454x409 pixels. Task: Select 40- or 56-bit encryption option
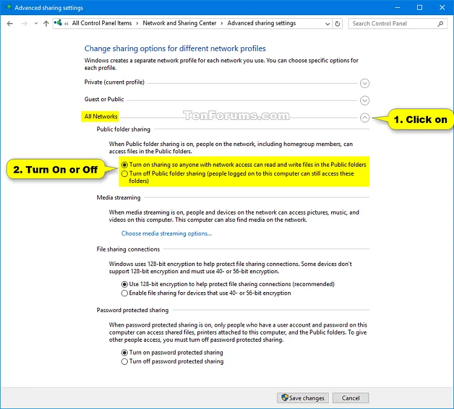click(x=125, y=293)
